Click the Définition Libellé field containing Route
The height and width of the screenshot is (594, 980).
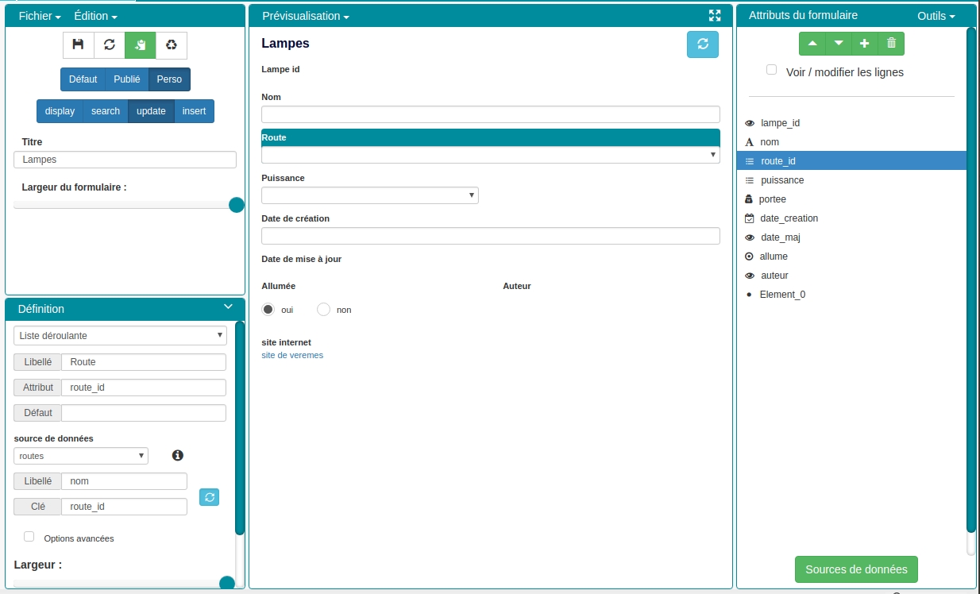coord(144,362)
